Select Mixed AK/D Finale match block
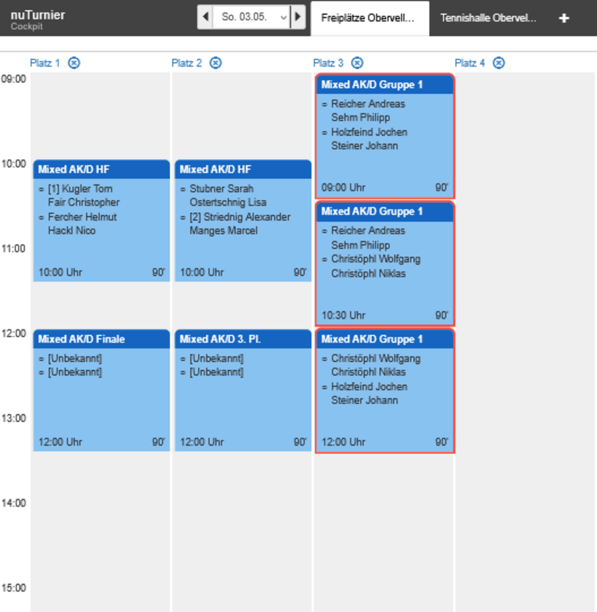 pyautogui.click(x=101, y=390)
